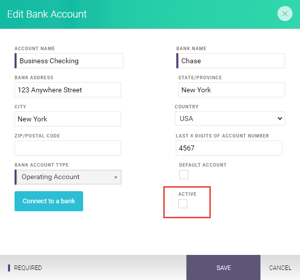This screenshot has height=280, width=300.
Task: Select the Bank Address input field
Action: click(x=68, y=90)
